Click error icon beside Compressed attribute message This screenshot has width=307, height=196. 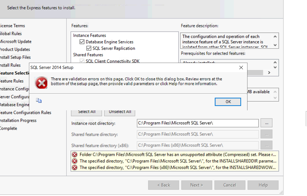point(74,155)
